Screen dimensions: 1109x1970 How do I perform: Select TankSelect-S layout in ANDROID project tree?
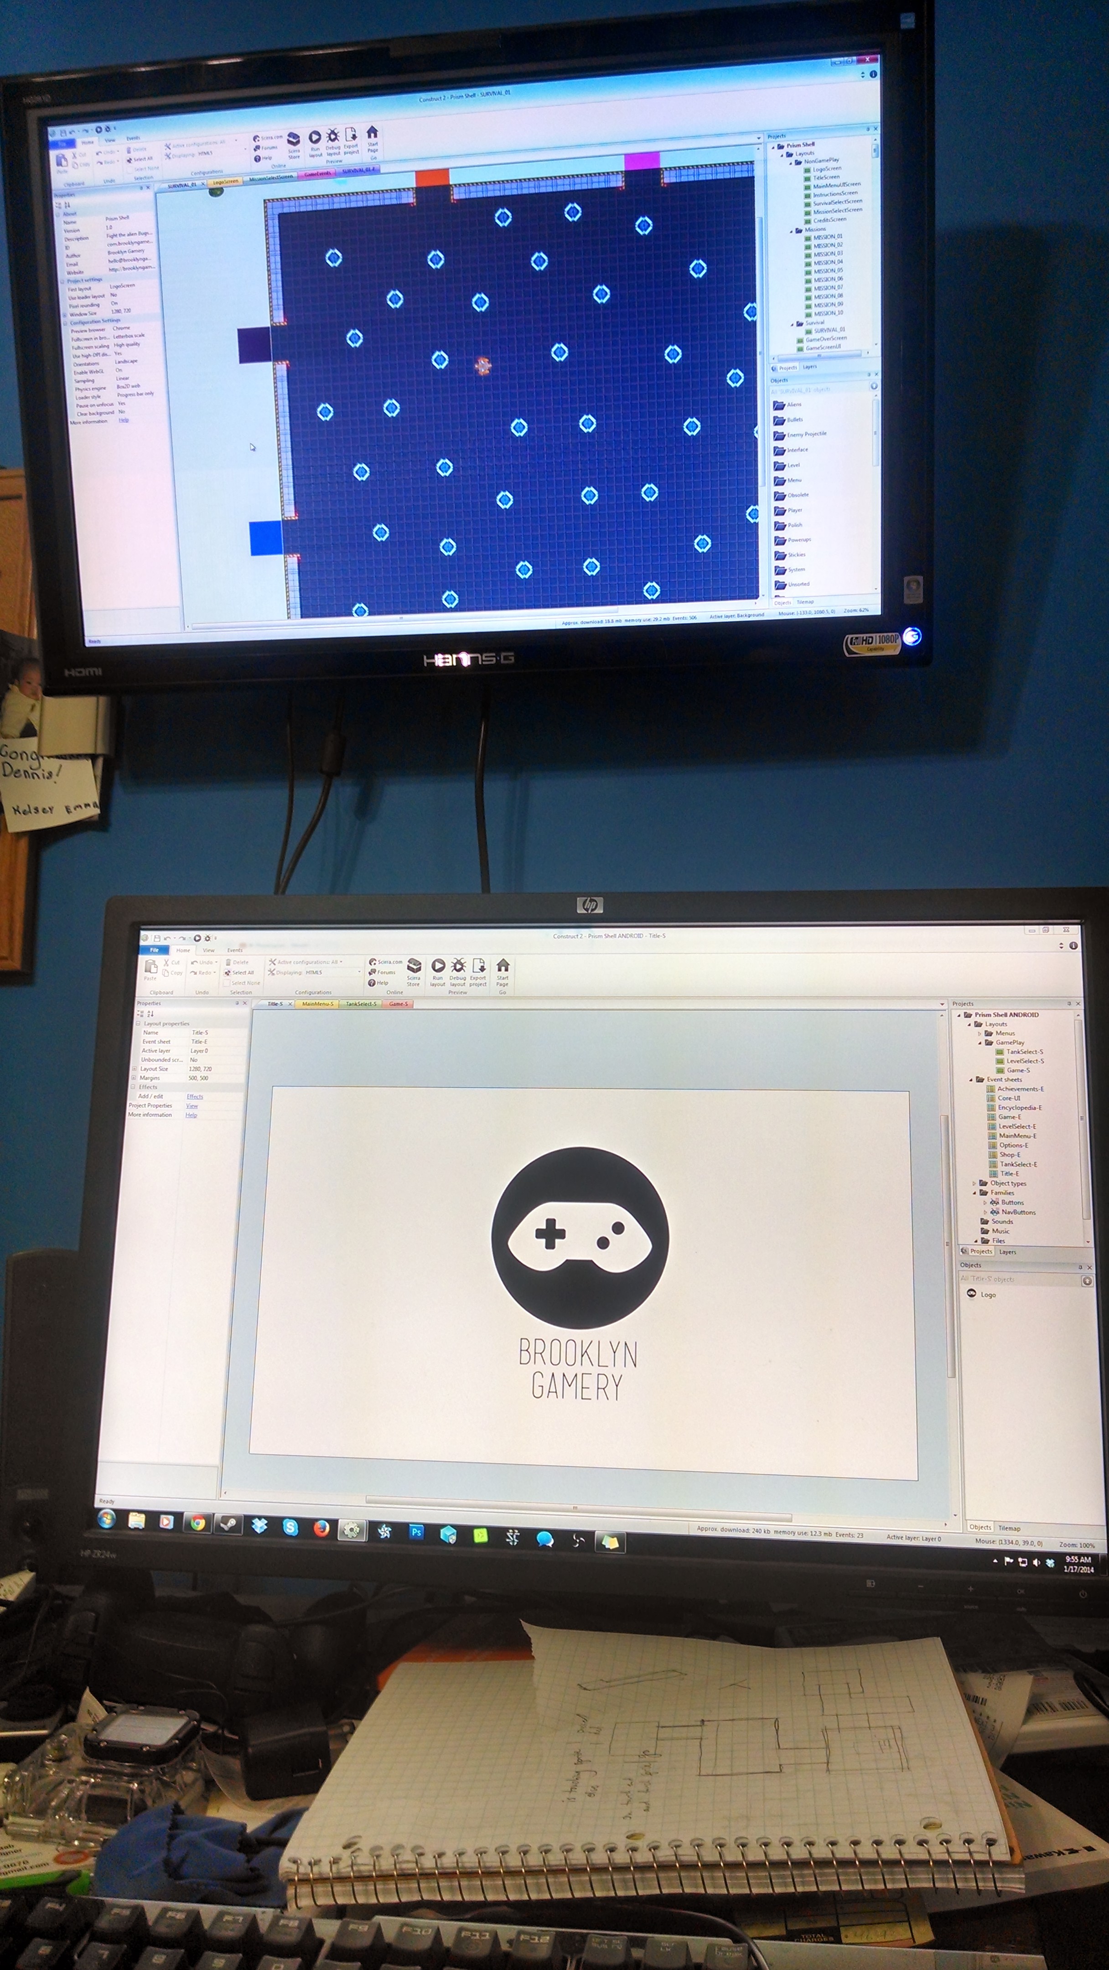pyautogui.click(x=1020, y=1052)
